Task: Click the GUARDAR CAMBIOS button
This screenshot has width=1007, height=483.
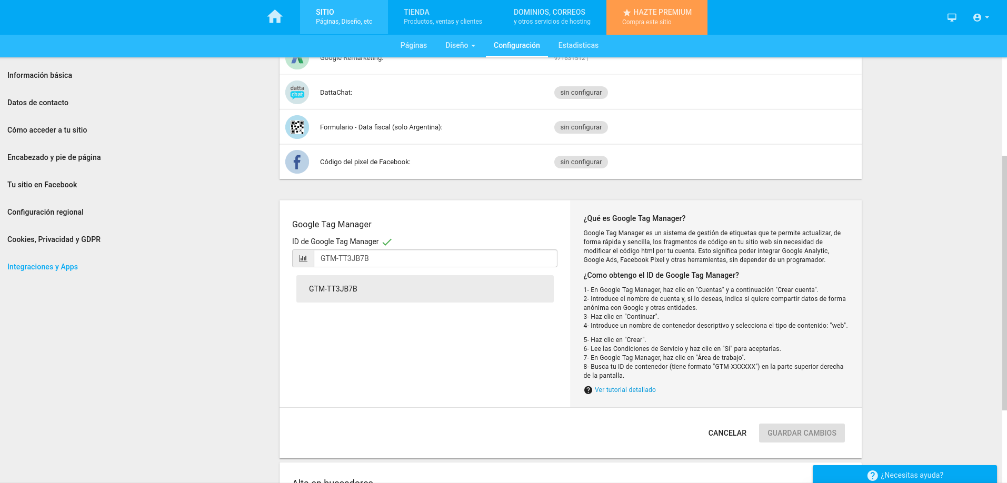Action: [802, 433]
